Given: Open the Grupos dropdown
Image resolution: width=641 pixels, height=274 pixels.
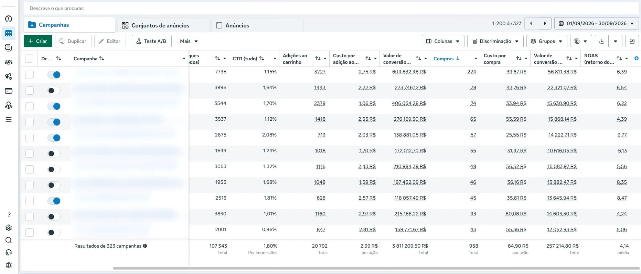Looking at the screenshot, I should pos(547,41).
